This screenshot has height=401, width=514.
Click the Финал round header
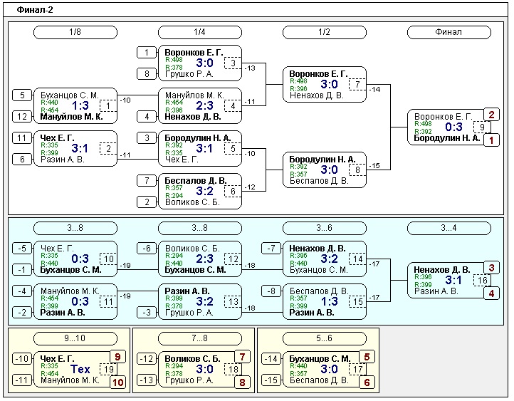point(449,32)
